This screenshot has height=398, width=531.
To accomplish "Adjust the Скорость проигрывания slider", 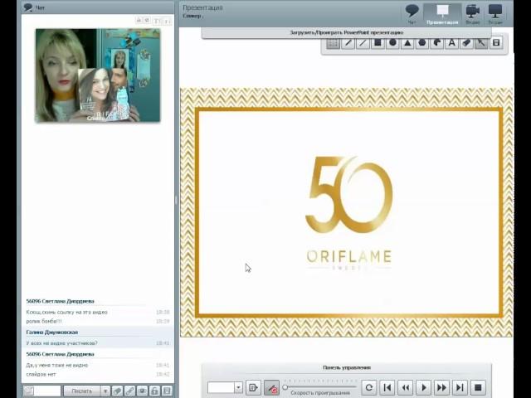I will pyautogui.click(x=320, y=386).
